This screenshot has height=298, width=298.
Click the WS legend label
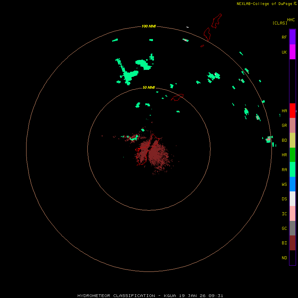(x=284, y=184)
